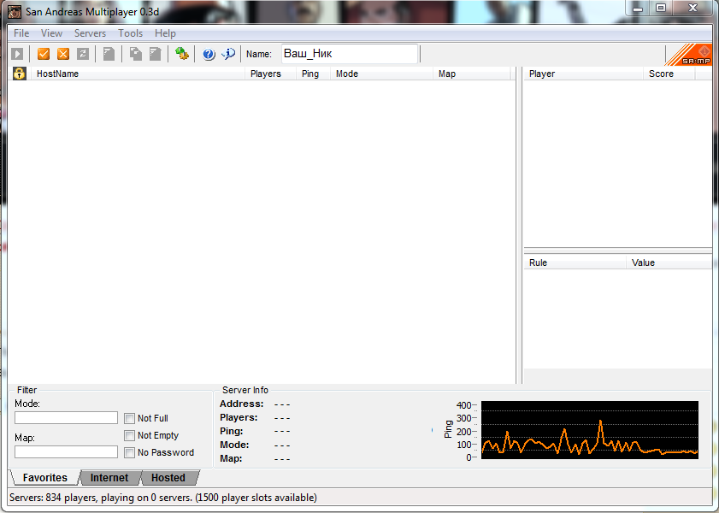Viewport: 719px width, 513px height.
Task: Click the SA:MP logo in toolbar
Action: click(689, 55)
